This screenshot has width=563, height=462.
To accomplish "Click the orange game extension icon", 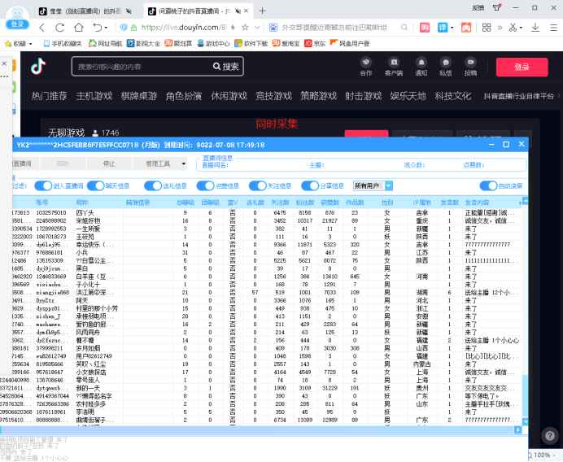I will [x=466, y=28].
